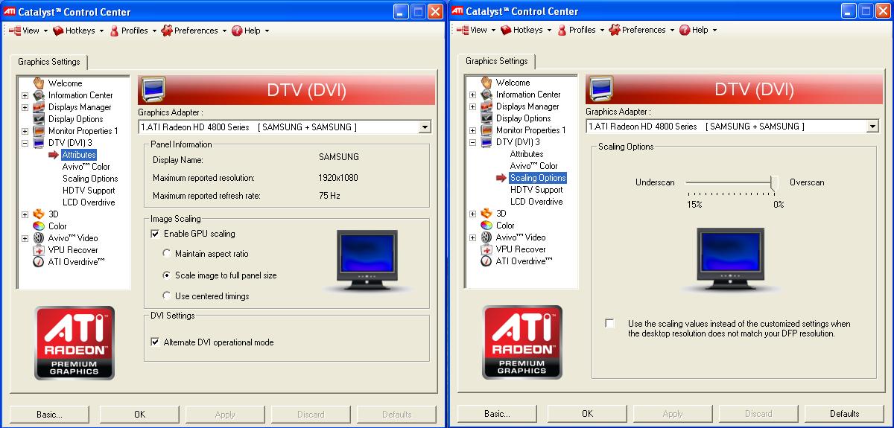Click the monitor preview image in Scaling Options
The height and width of the screenshot is (428, 894).
click(729, 260)
